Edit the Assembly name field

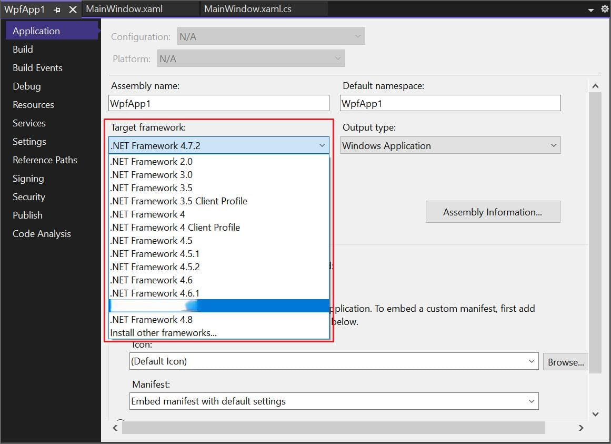218,103
